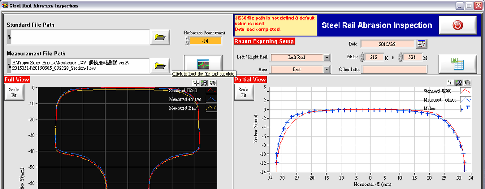Screen dimensions: 485x189
Task: Click Maker plot swatch in Partial View
Action: click(x=466, y=109)
